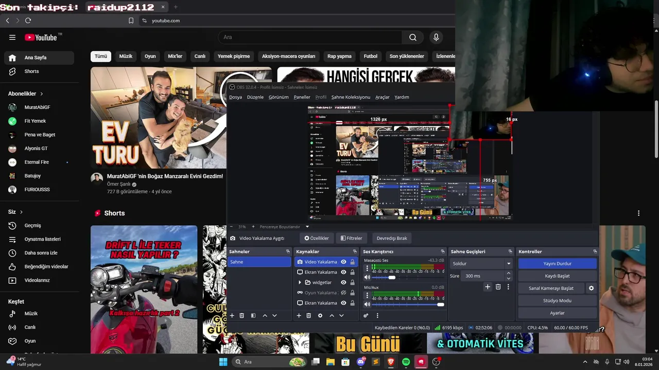The height and width of the screenshot is (370, 659).
Task: Click the Stüdyo Modu button
Action: 558,301
